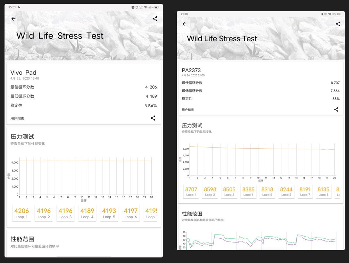
Task: Tap the alarm icon in Vivo Pad status bar
Action: pyautogui.click(x=133, y=7)
